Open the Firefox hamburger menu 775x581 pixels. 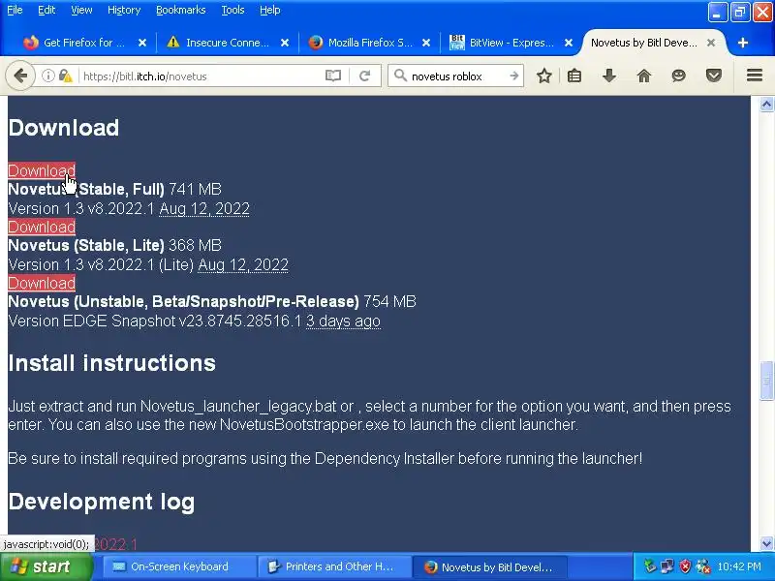coord(755,76)
